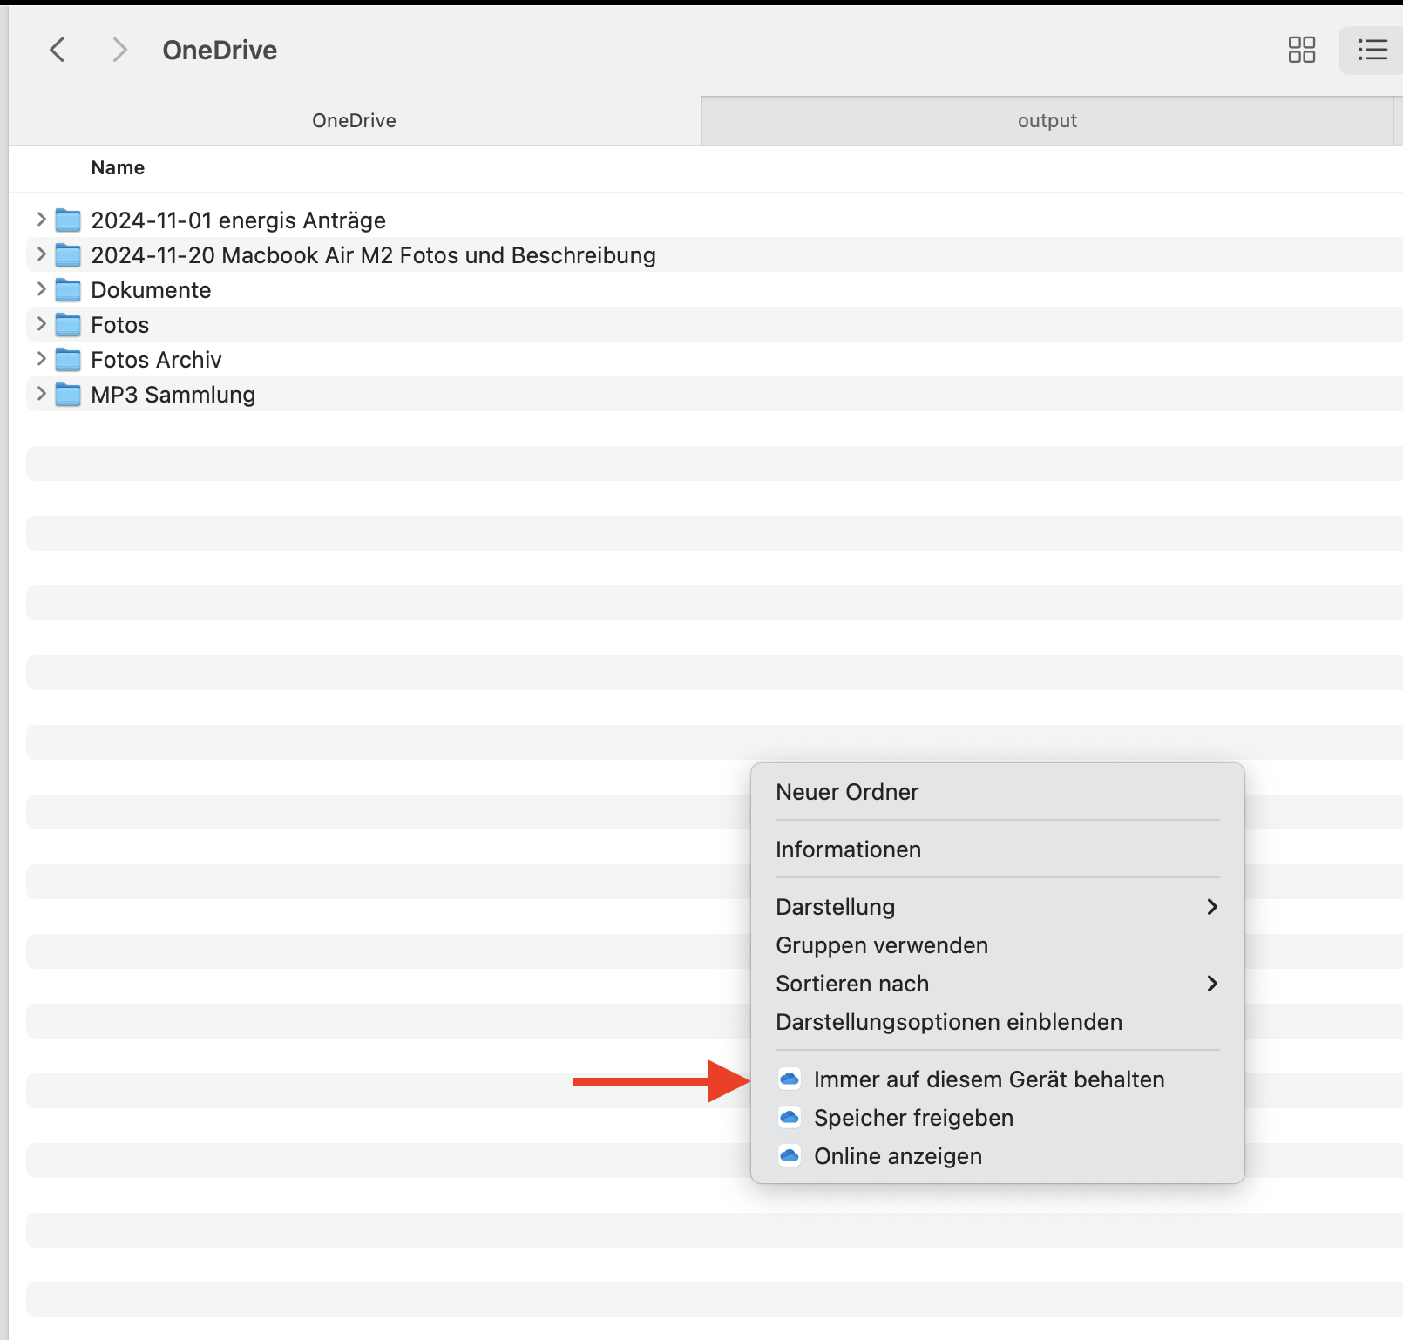Screen dimensions: 1403x1340
Task: Click cloud icon next to Speicher freigeben
Action: (790, 1117)
